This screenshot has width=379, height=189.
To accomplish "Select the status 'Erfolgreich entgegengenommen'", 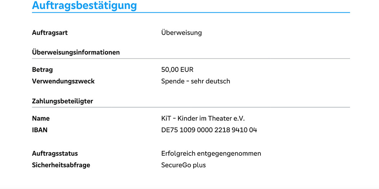I will [211, 153].
